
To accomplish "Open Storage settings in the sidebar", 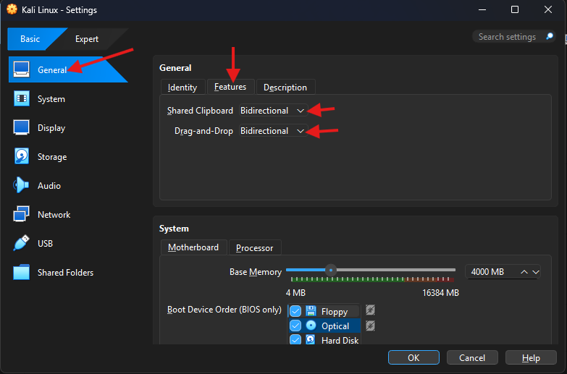I will click(x=51, y=157).
